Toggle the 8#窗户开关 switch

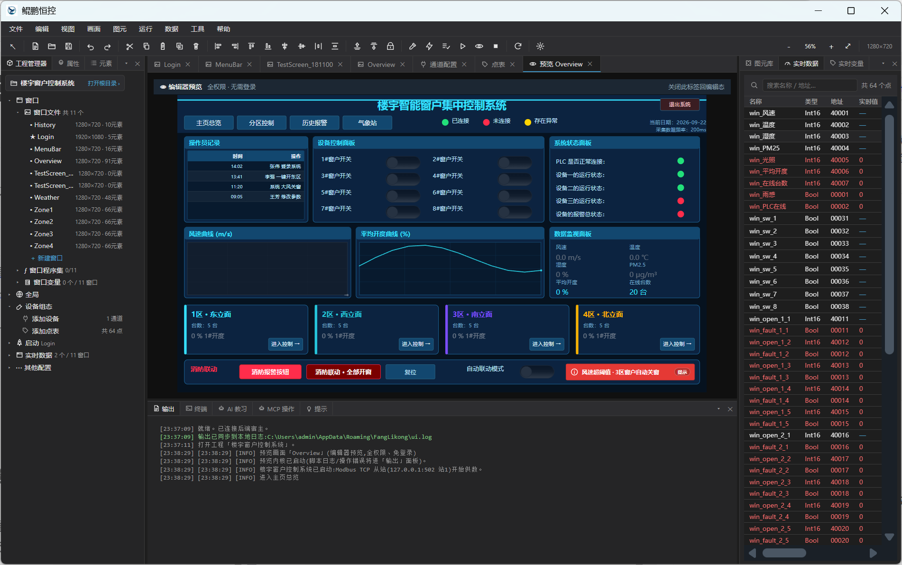[x=515, y=212]
